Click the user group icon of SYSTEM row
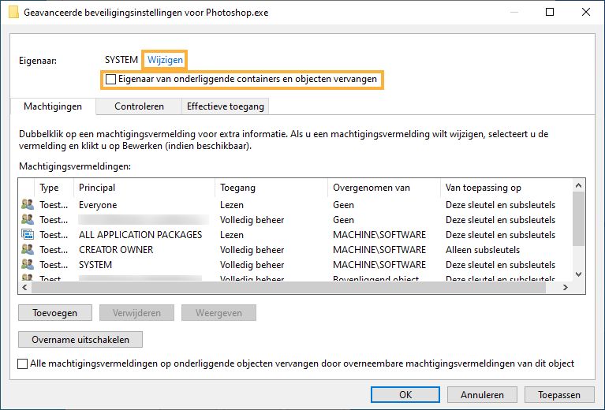This screenshot has height=410, width=605. click(28, 265)
